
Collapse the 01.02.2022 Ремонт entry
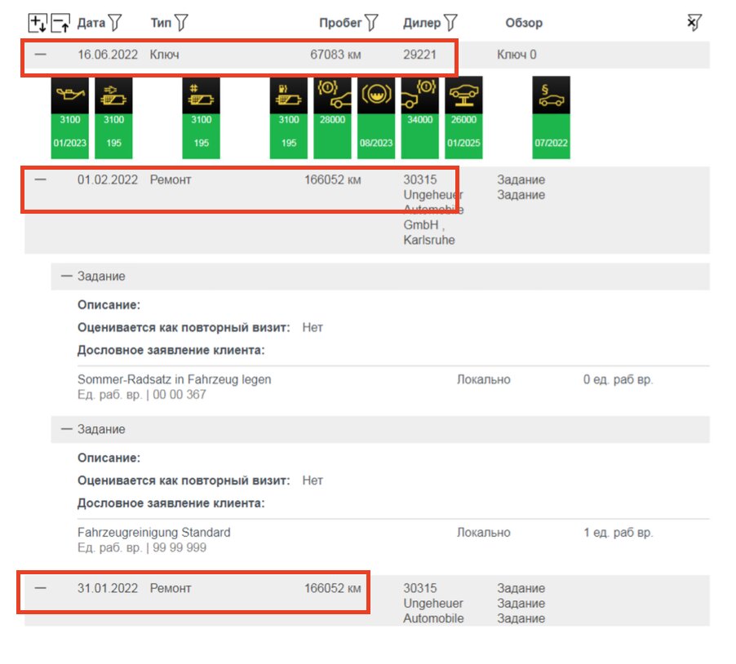click(40, 179)
